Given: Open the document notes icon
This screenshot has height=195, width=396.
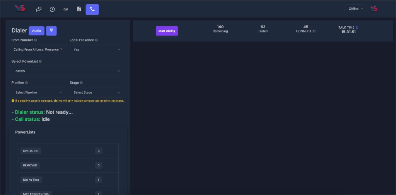Looking at the screenshot, I should [79, 9].
